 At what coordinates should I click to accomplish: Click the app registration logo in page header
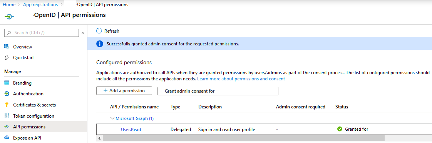tap(9, 17)
